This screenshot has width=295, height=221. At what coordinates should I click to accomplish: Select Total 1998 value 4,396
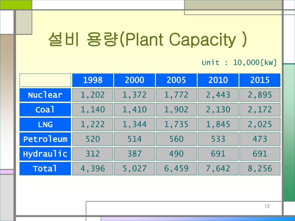click(x=93, y=169)
